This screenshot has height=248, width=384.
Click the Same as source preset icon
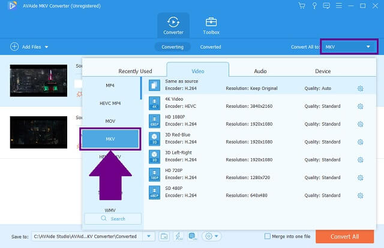coord(154,85)
